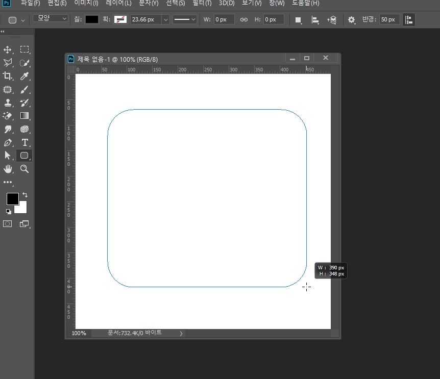The width and height of the screenshot is (440, 379).
Task: Swap foreground and background colors
Action: point(25,194)
